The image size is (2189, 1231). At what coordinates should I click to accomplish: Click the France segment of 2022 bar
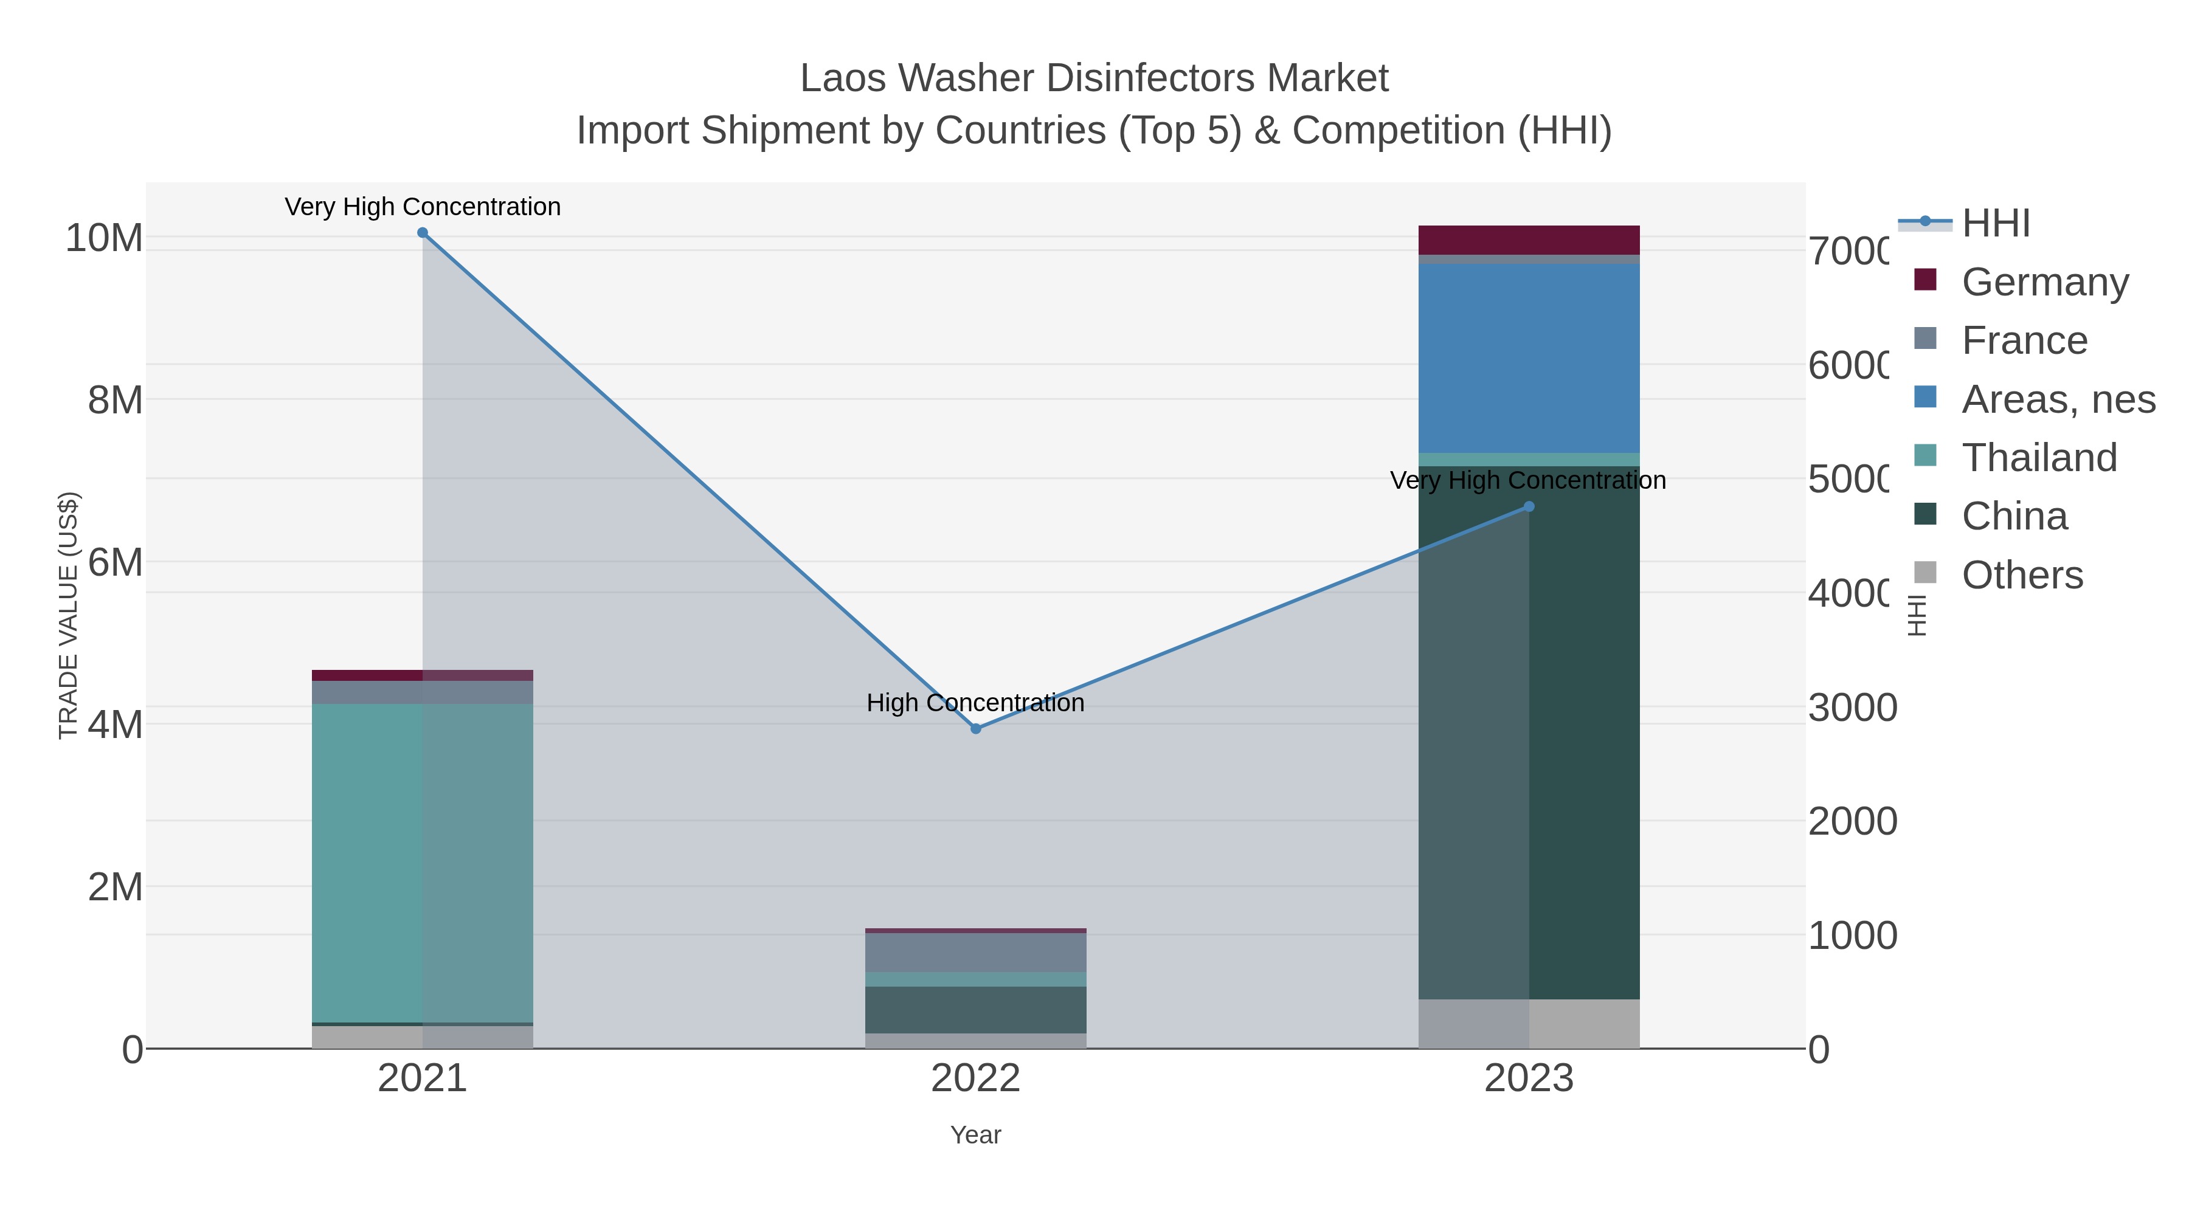pyautogui.click(x=975, y=953)
